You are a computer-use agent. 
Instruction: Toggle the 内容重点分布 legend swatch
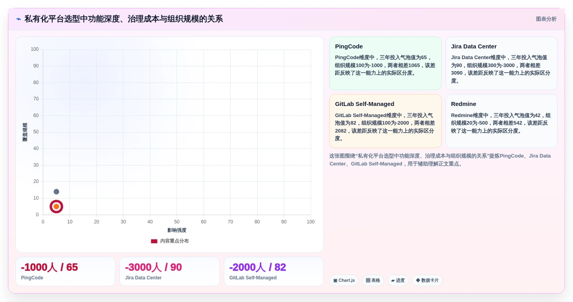(x=154, y=241)
